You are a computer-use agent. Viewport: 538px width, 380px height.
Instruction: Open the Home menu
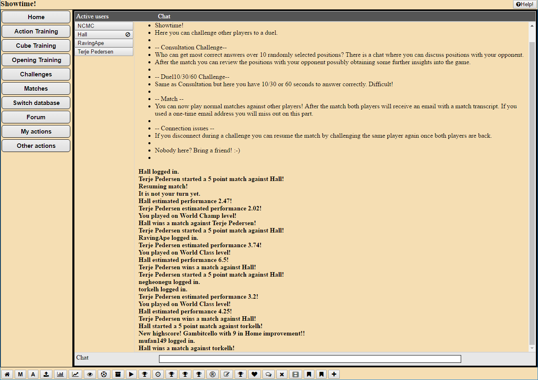36,17
